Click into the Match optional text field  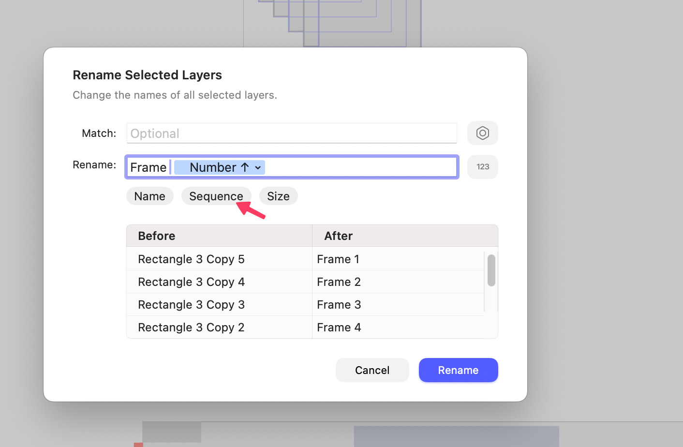pyautogui.click(x=291, y=134)
